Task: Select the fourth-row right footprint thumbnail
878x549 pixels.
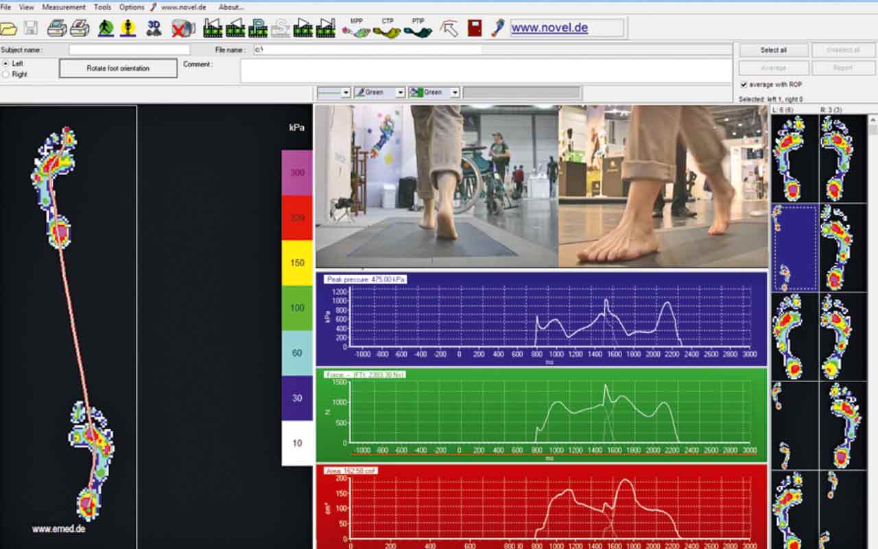Action: (843, 425)
